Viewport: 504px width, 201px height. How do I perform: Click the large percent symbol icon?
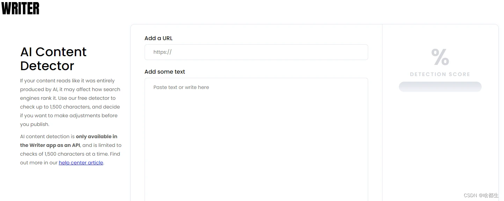(440, 57)
